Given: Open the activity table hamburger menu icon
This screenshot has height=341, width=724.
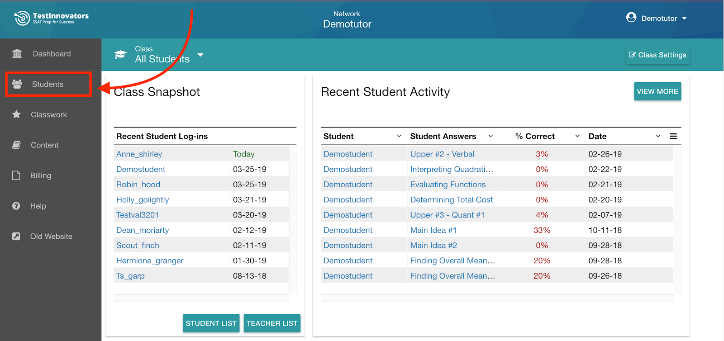Looking at the screenshot, I should 673,136.
